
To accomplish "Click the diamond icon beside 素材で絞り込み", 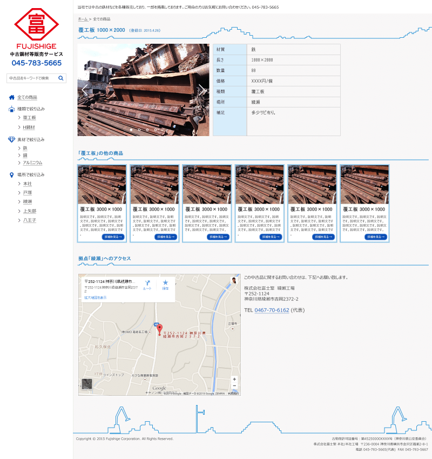I will (x=11, y=139).
